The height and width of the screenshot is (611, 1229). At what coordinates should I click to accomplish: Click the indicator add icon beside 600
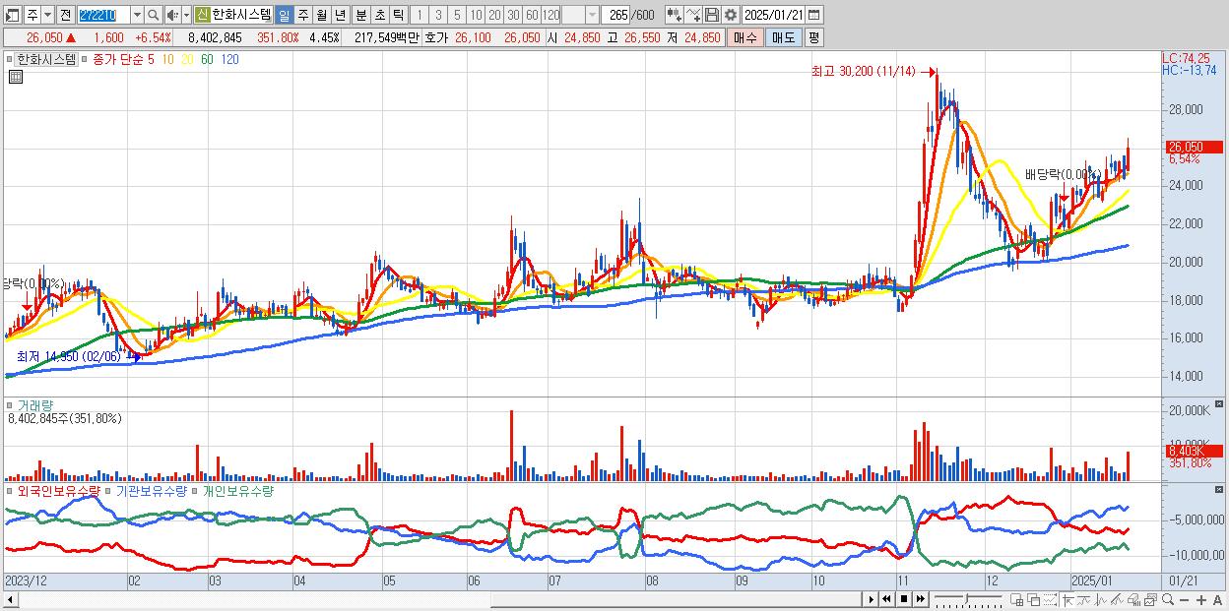coord(676,15)
